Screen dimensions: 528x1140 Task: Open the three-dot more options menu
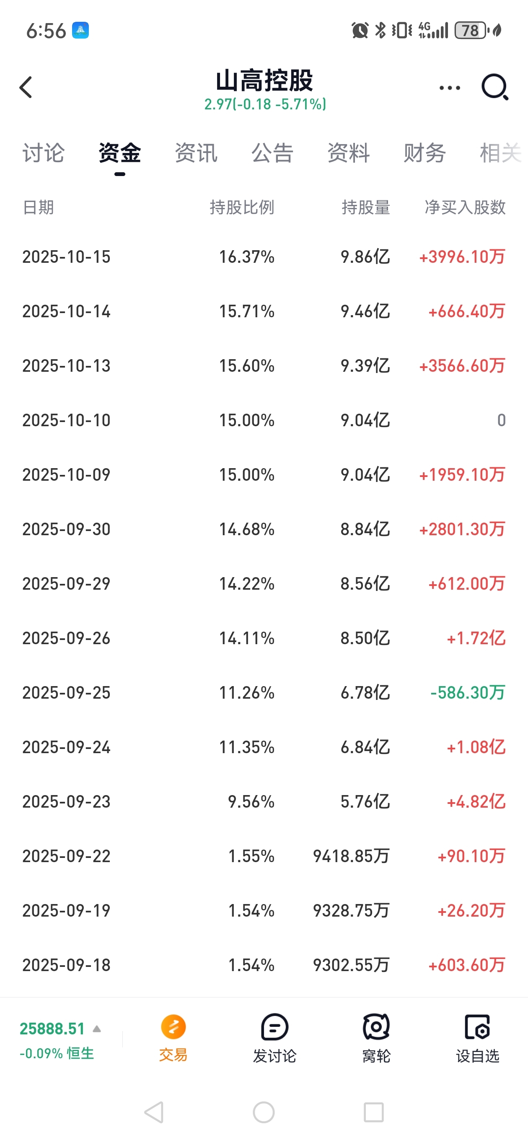(x=450, y=88)
